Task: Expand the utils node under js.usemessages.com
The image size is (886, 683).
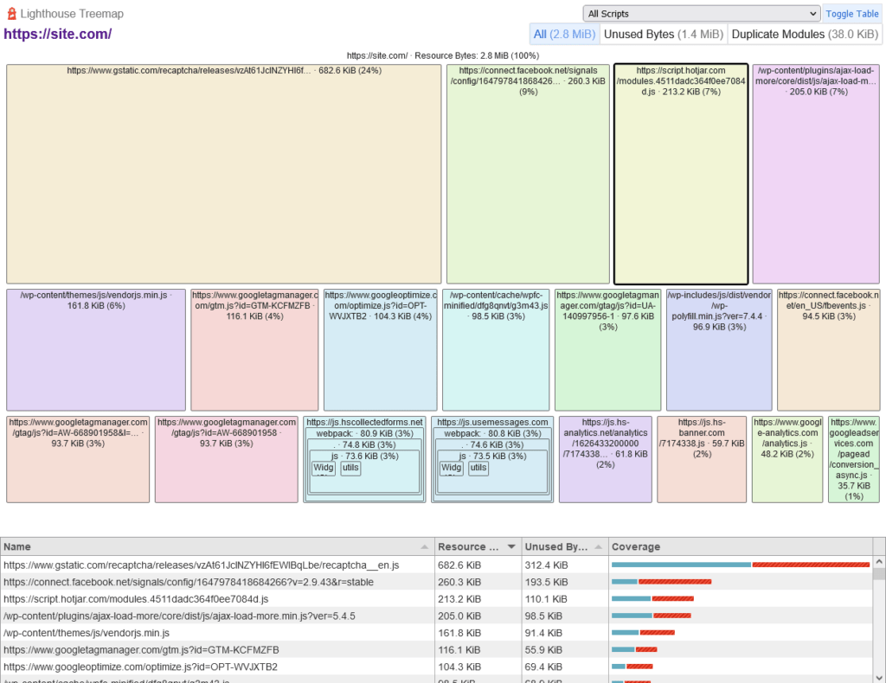Action: [x=477, y=468]
